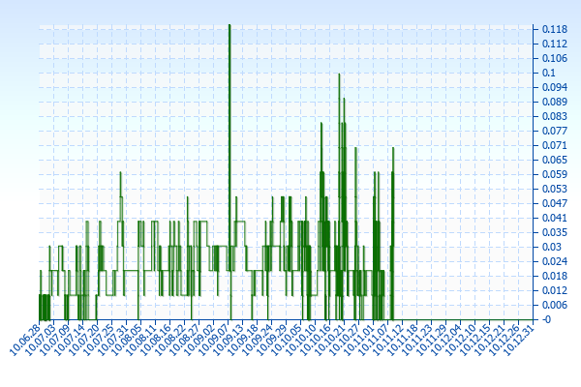Click the 10.11.29 date label
The width and height of the screenshot is (581, 387).
click(432, 340)
